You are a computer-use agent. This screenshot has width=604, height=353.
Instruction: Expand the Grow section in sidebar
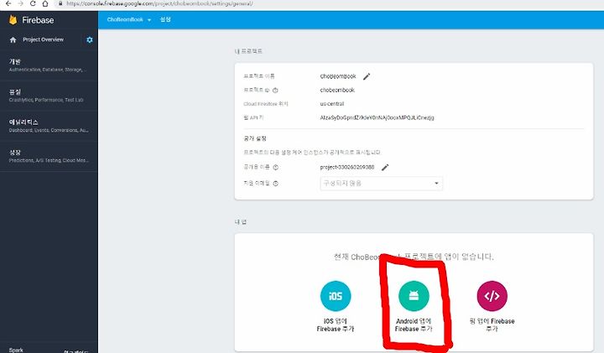tap(49, 156)
